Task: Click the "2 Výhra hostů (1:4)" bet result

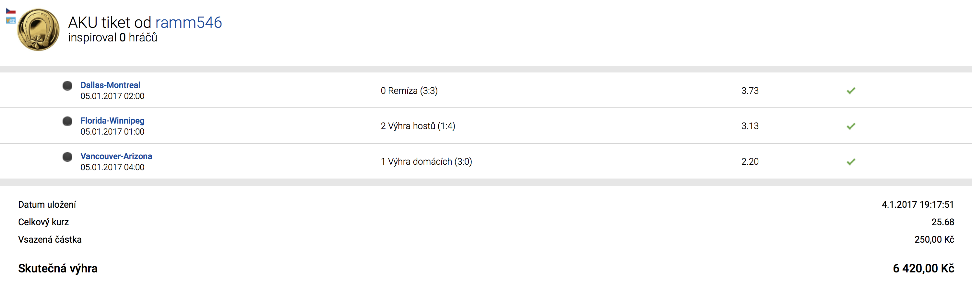Action: [418, 126]
